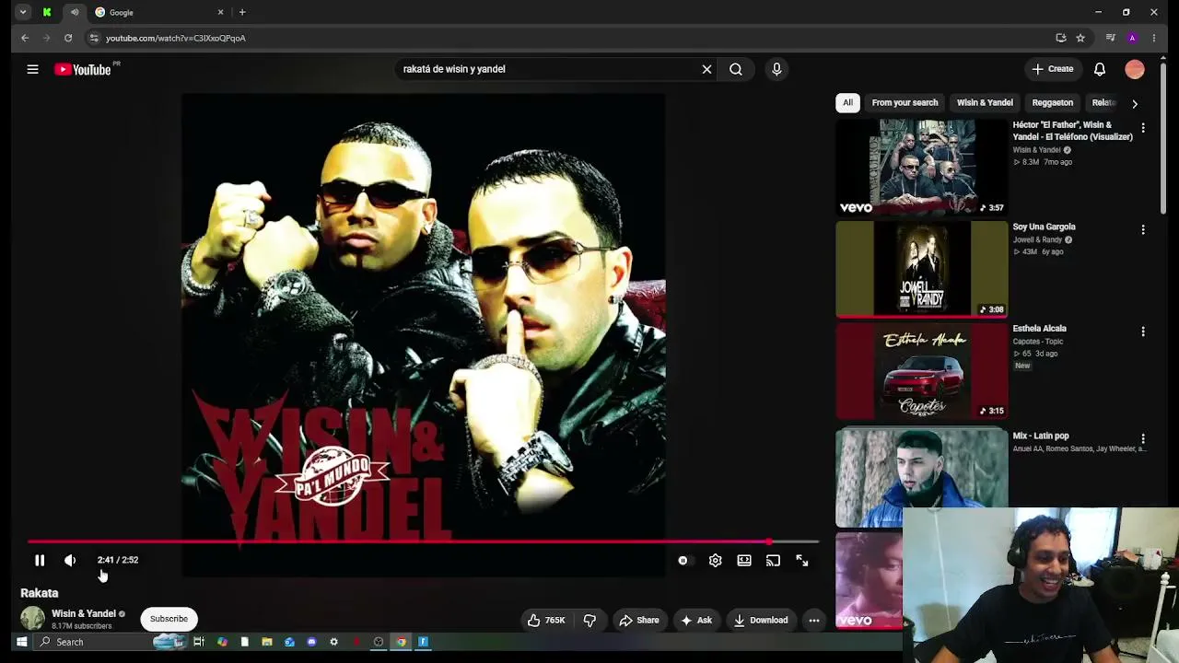Screen dimensions: 1179x663
Task: Go back in the browser
Action: click(25, 38)
